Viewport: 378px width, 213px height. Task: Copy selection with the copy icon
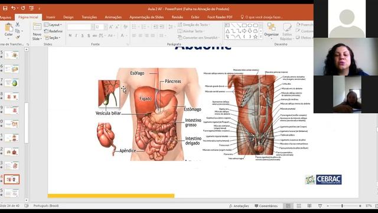point(17,31)
